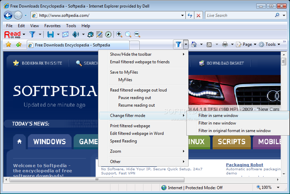The width and height of the screenshot is (290, 194).
Task: Select Resume reading out
Action: (x=143, y=105)
